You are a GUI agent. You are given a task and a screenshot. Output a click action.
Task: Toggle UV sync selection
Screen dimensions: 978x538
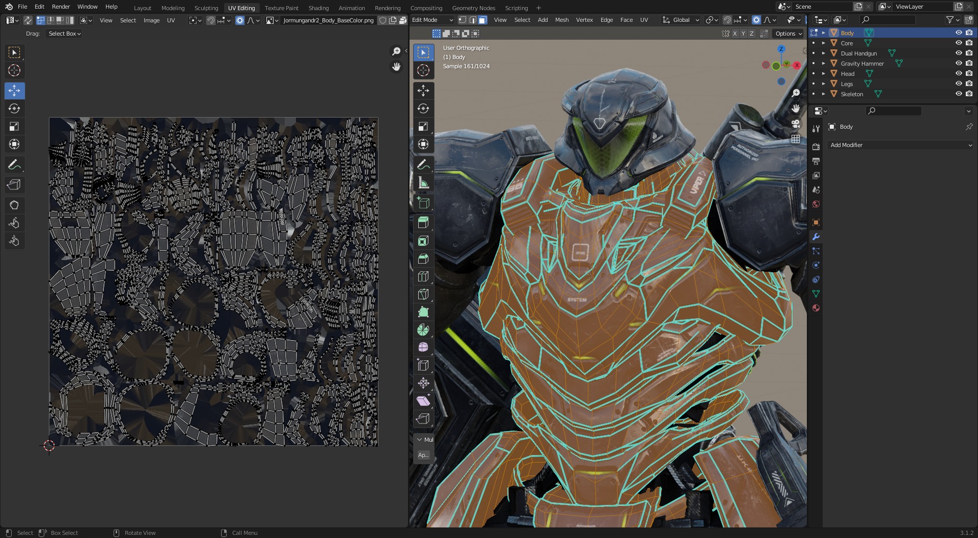28,20
